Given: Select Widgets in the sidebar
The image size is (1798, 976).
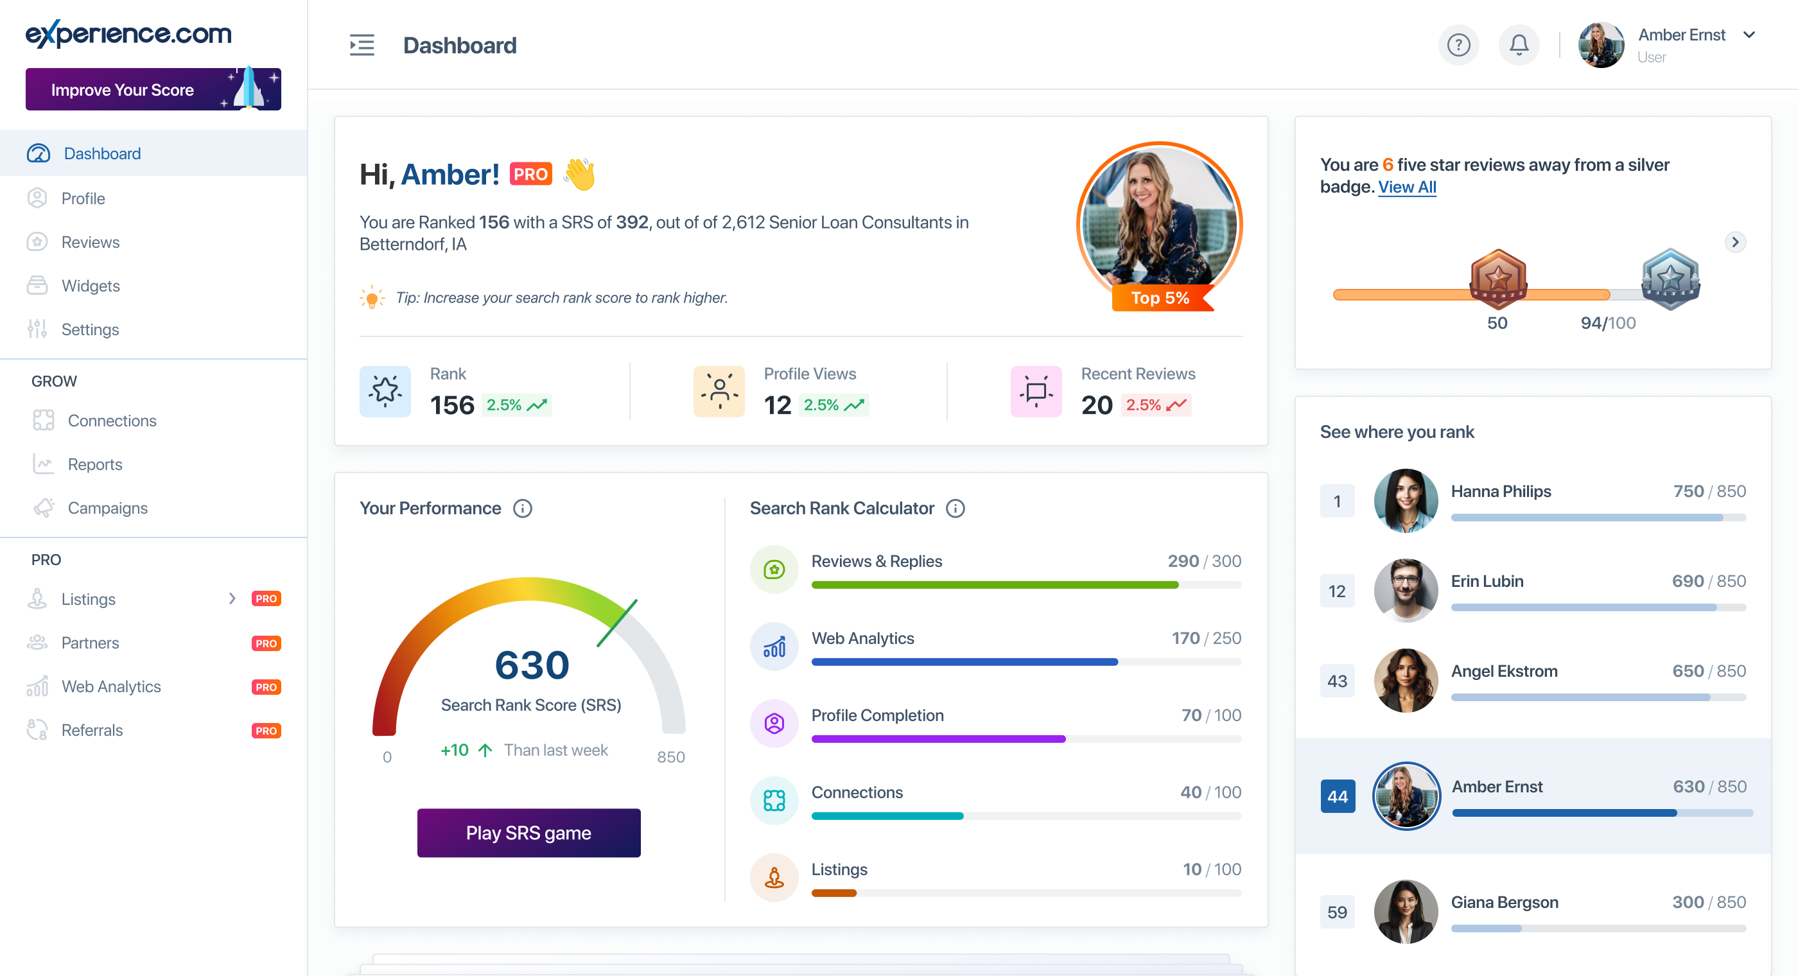Looking at the screenshot, I should pyautogui.click(x=90, y=286).
